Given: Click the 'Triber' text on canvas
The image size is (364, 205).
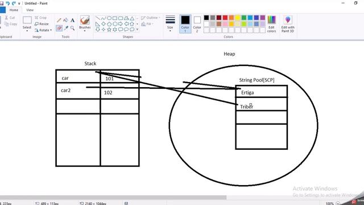Looking at the screenshot, I should (x=246, y=106).
